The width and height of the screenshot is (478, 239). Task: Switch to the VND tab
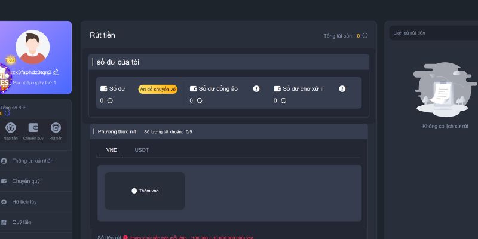pos(110,150)
